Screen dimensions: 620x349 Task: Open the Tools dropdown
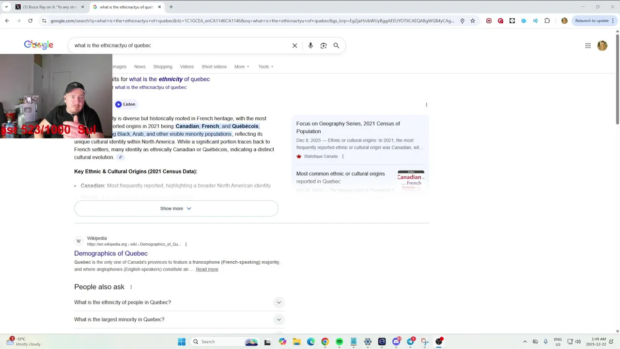coord(266,66)
